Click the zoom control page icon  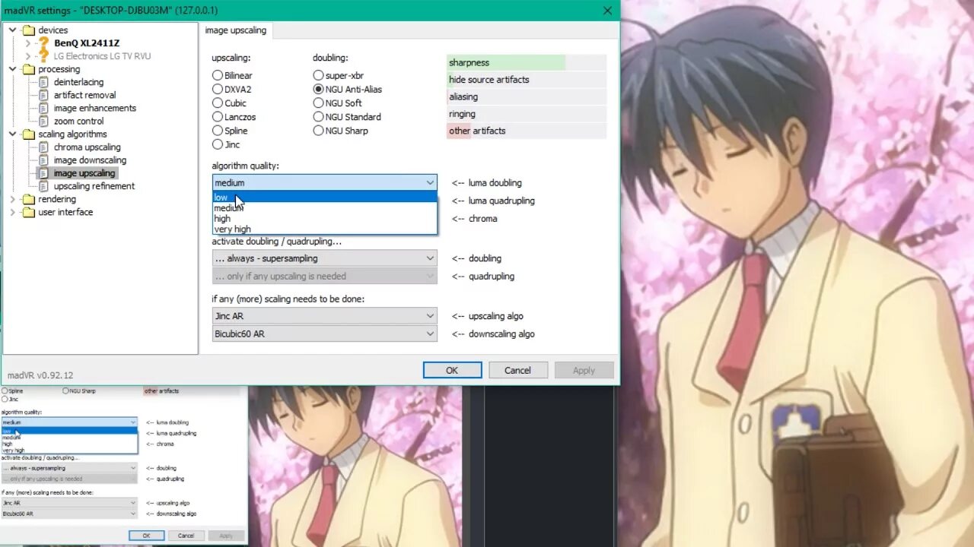coord(44,121)
